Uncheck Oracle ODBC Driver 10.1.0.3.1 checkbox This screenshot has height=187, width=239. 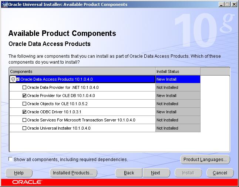coord(24,112)
